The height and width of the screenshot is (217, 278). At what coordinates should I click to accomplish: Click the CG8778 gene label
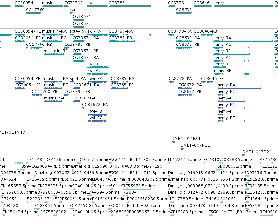(x=176, y=3)
